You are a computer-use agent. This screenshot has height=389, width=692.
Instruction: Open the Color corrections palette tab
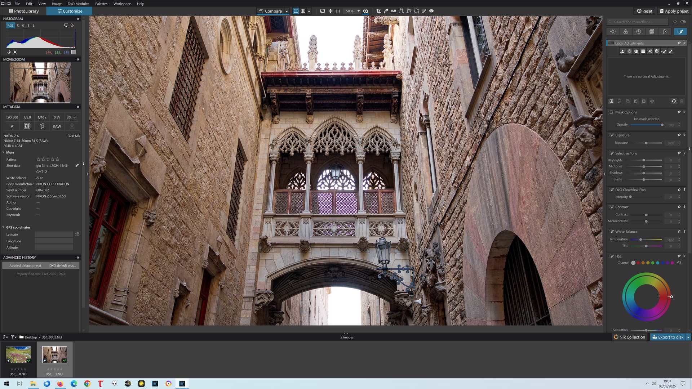point(625,32)
